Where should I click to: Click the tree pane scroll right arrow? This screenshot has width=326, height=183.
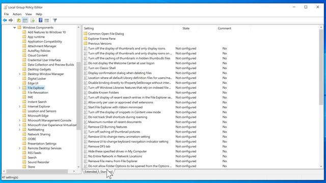[74, 171]
